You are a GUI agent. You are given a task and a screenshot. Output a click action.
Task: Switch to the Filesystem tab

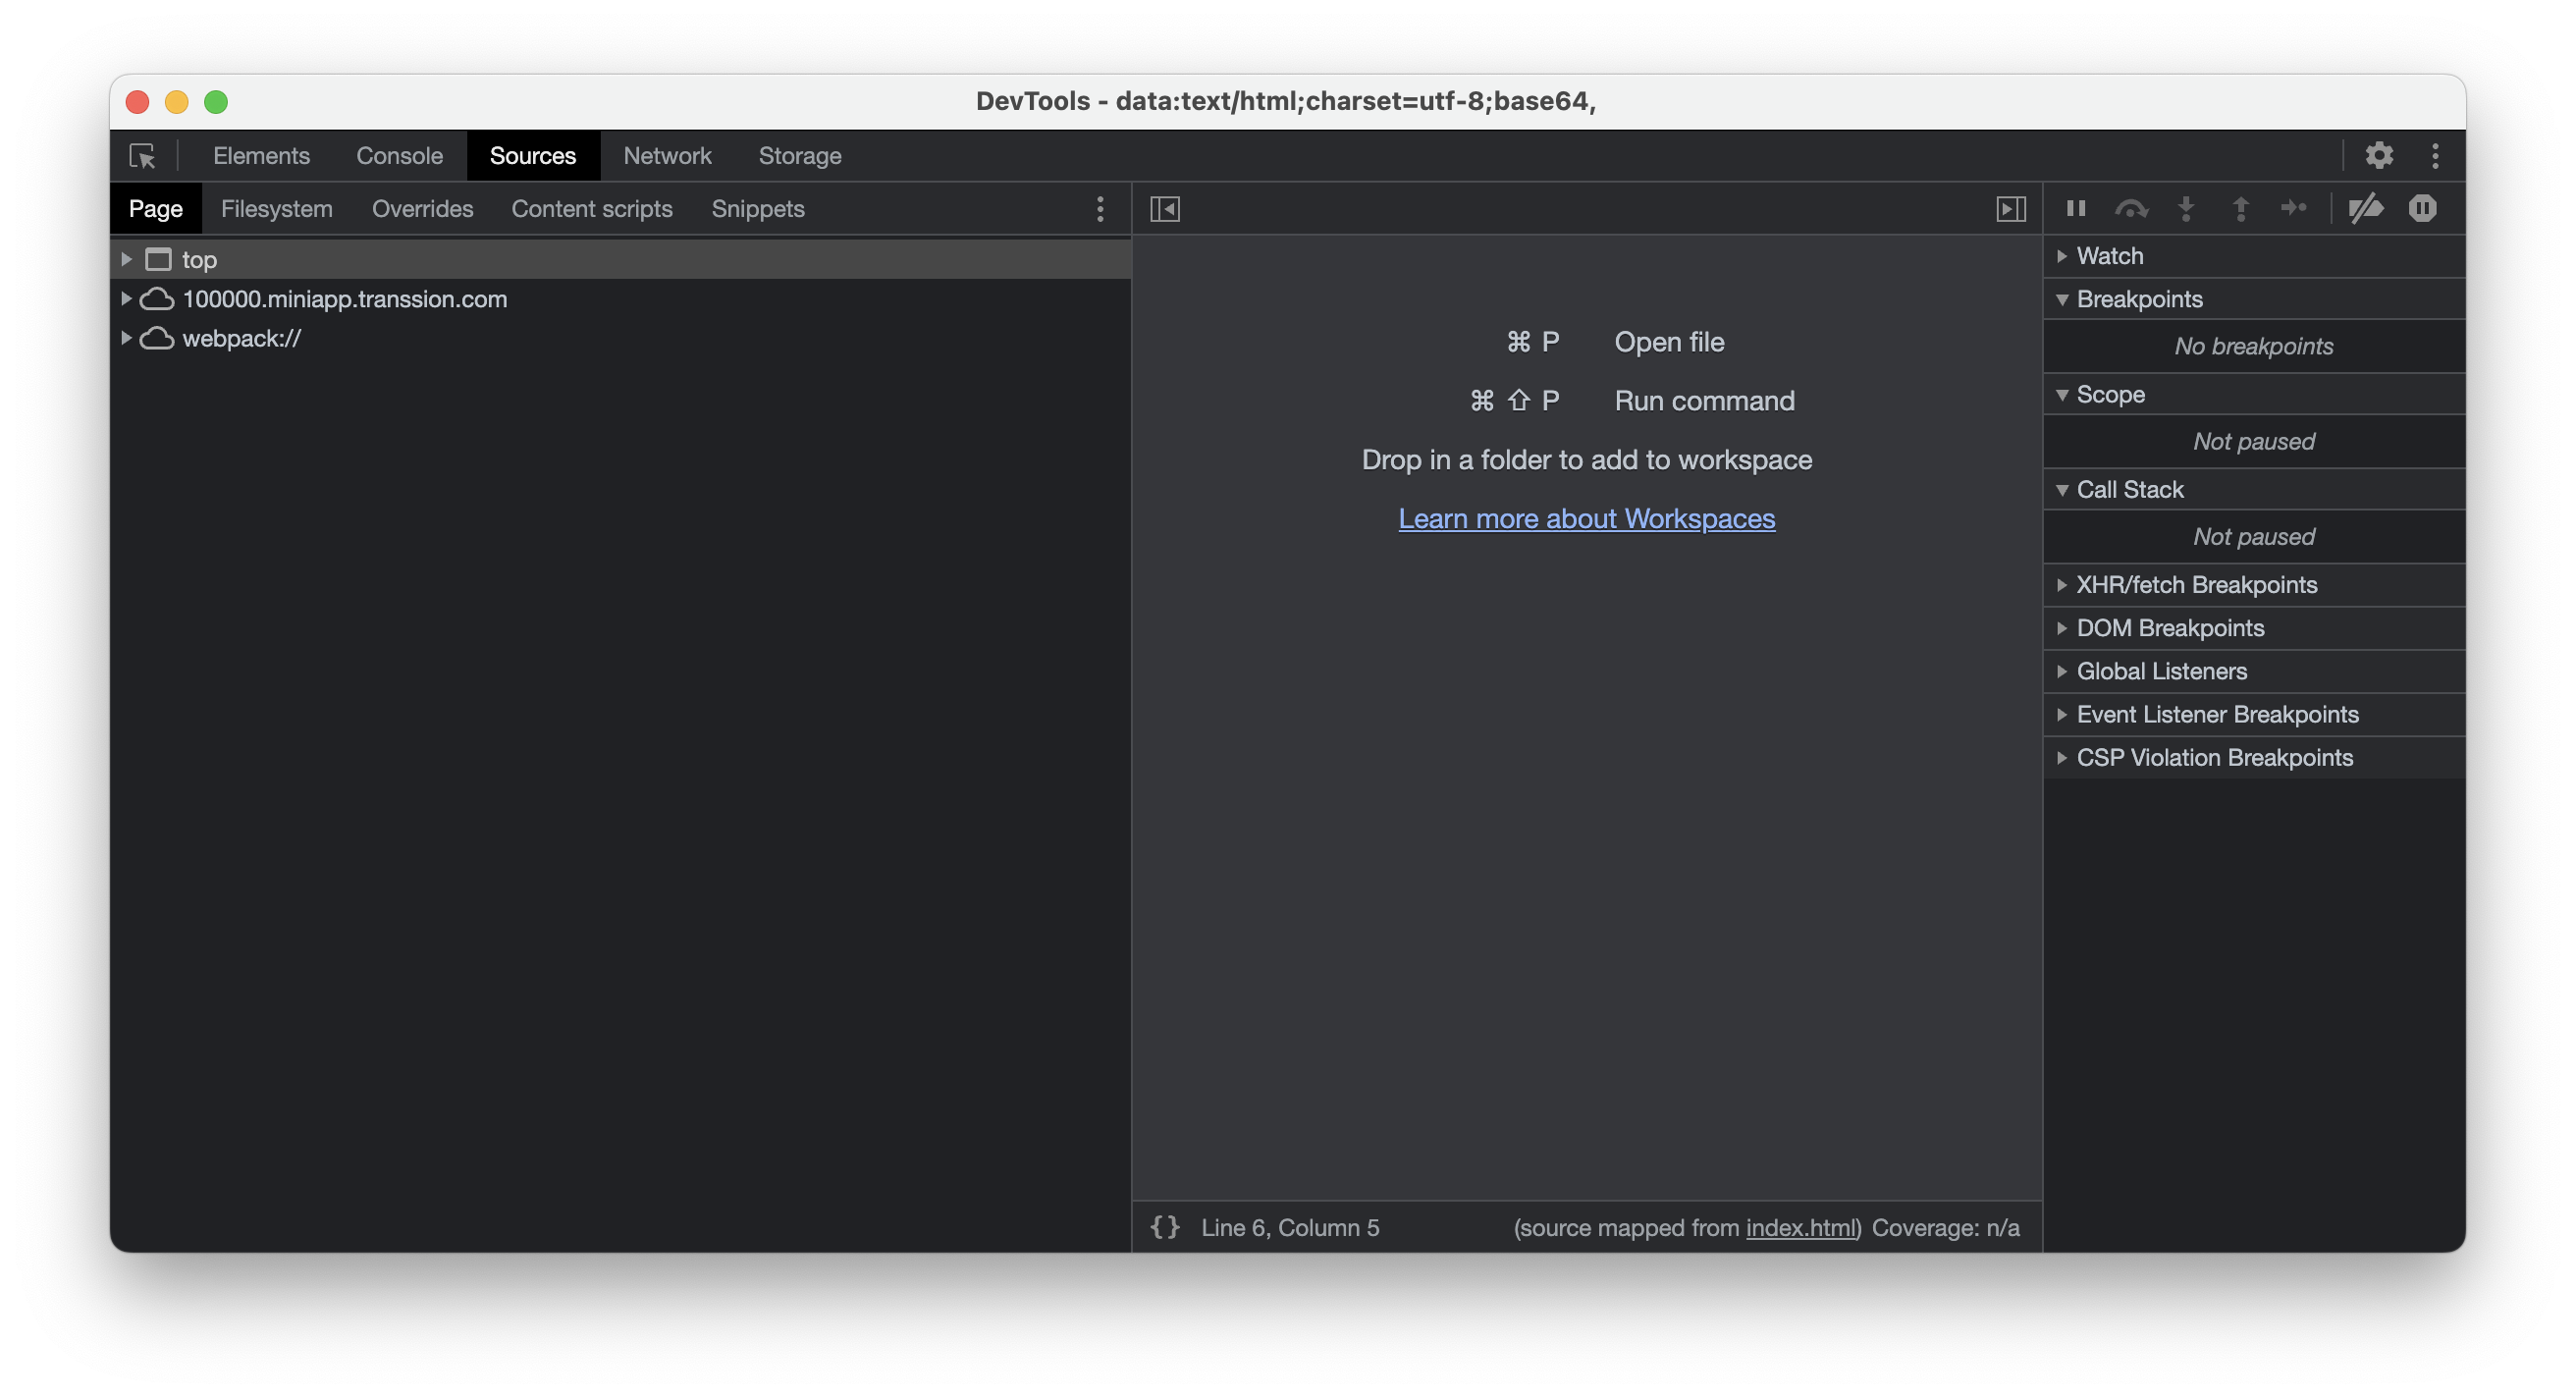point(277,206)
